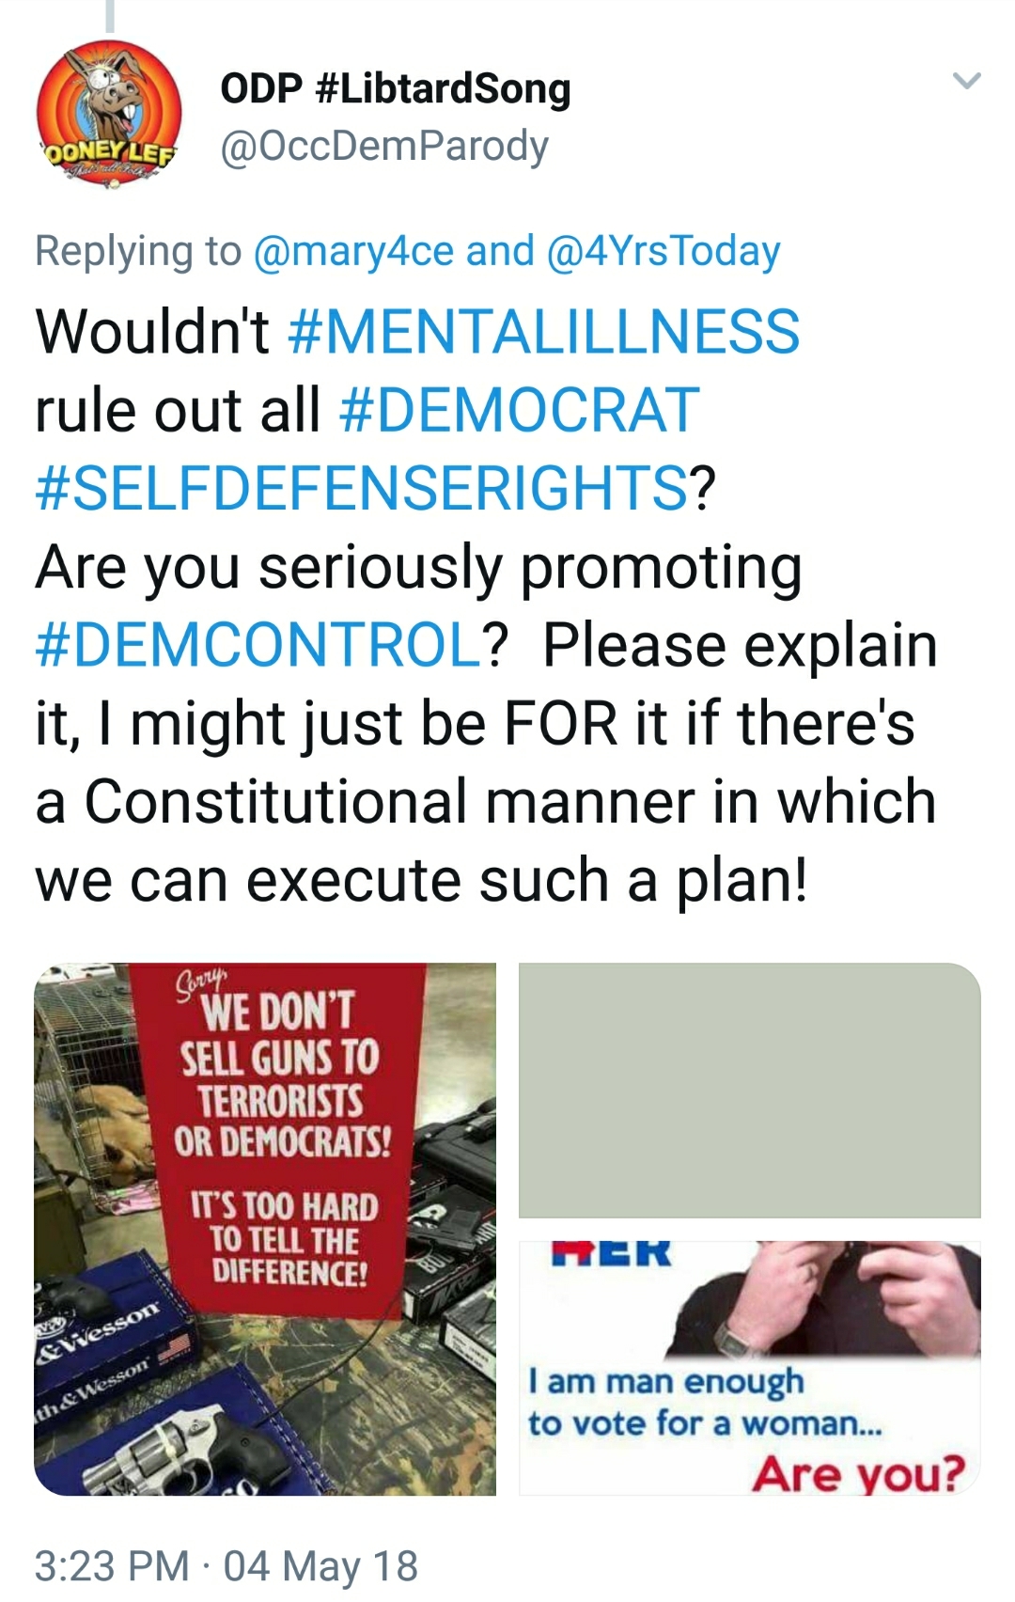Open the @mary4ce mention
Viewport: 1015px width, 1602px height.
(x=353, y=251)
